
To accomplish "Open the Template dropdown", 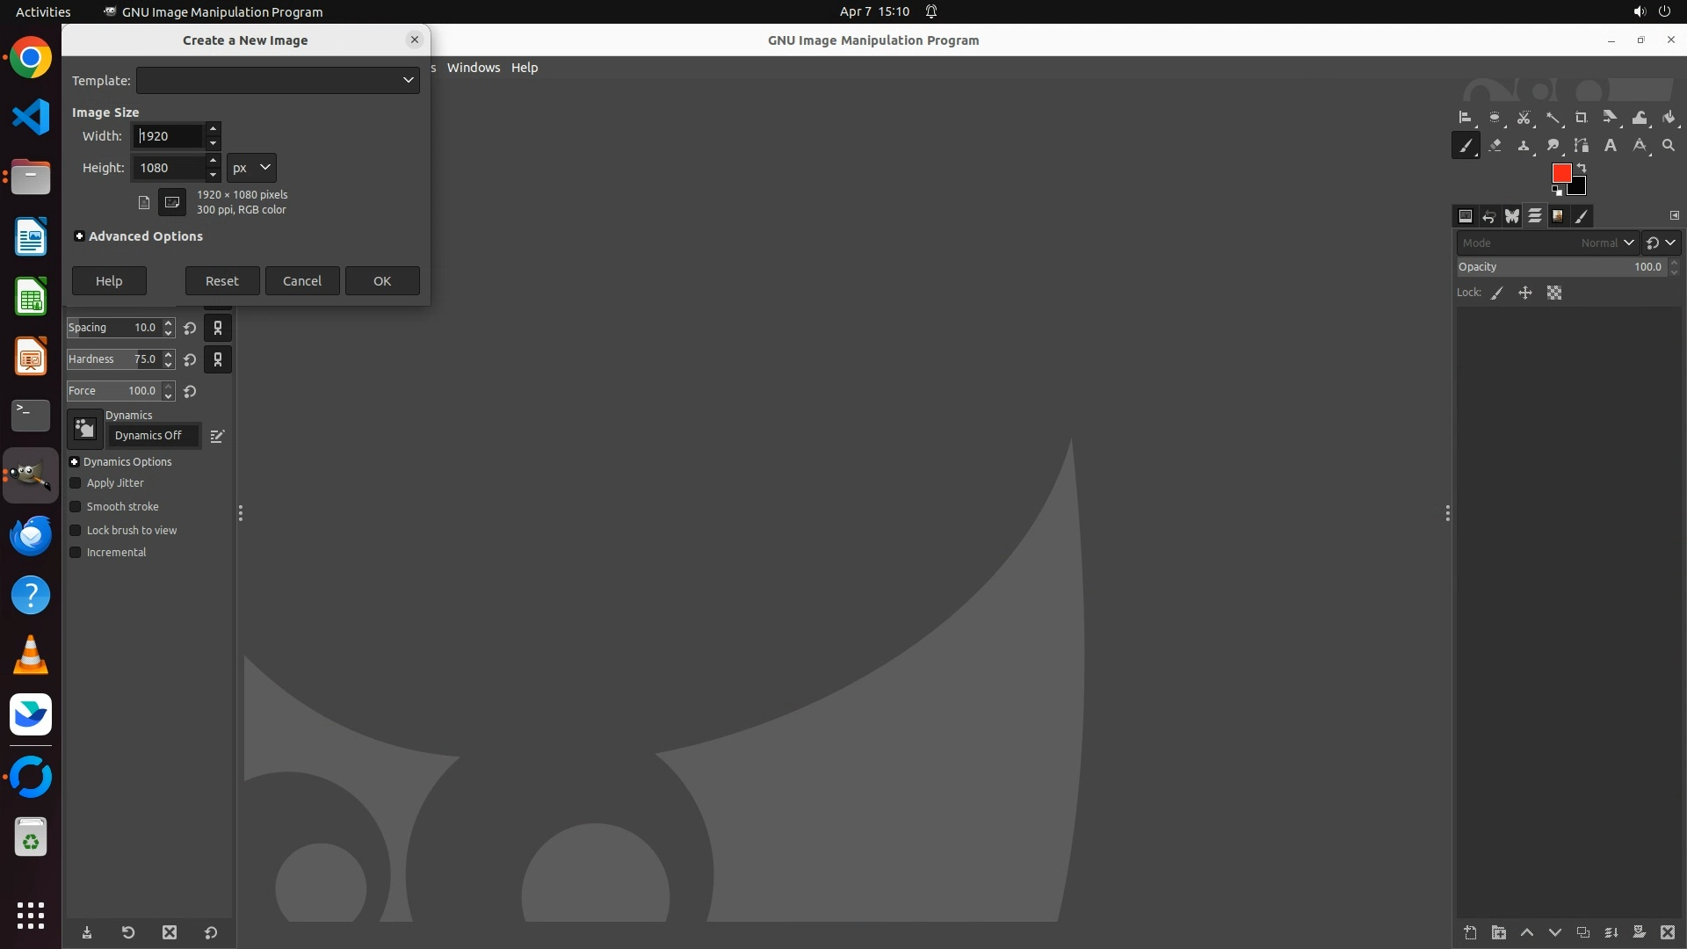I will pos(278,80).
